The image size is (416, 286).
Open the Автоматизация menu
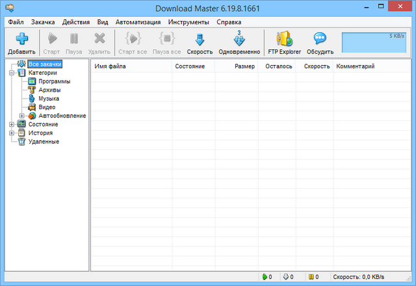(138, 21)
